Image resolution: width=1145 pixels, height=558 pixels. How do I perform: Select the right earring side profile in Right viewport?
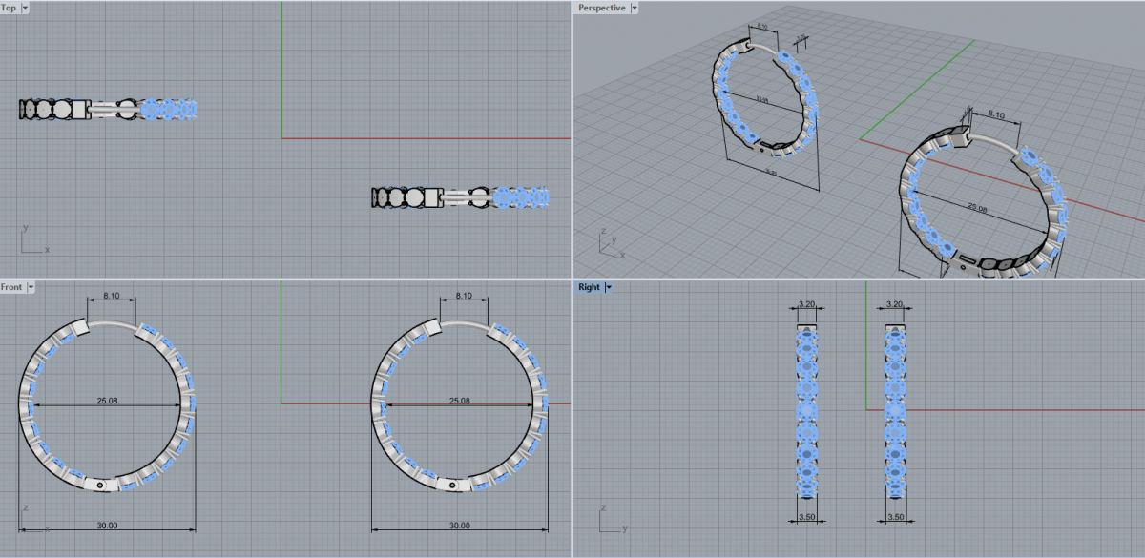[894, 412]
